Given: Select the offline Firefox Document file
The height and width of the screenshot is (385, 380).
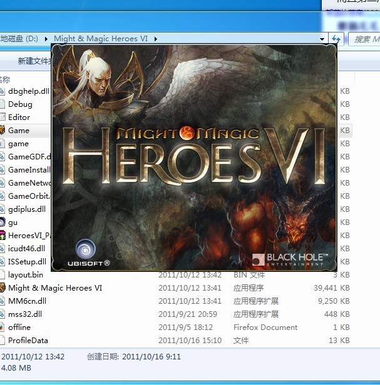Looking at the screenshot, I should tap(19, 327).
